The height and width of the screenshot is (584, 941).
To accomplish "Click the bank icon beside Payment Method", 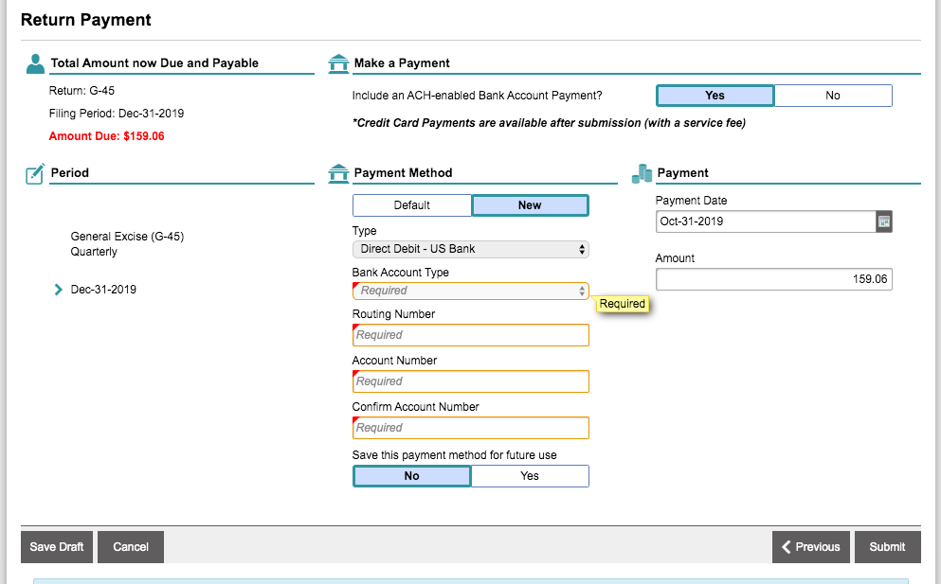I will (x=337, y=173).
